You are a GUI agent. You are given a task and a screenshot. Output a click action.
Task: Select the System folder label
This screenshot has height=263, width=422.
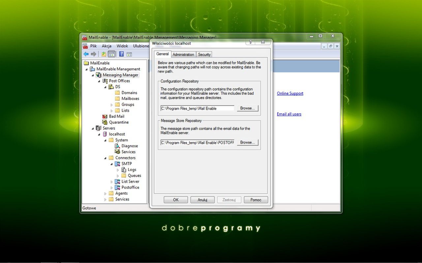tap(122, 140)
